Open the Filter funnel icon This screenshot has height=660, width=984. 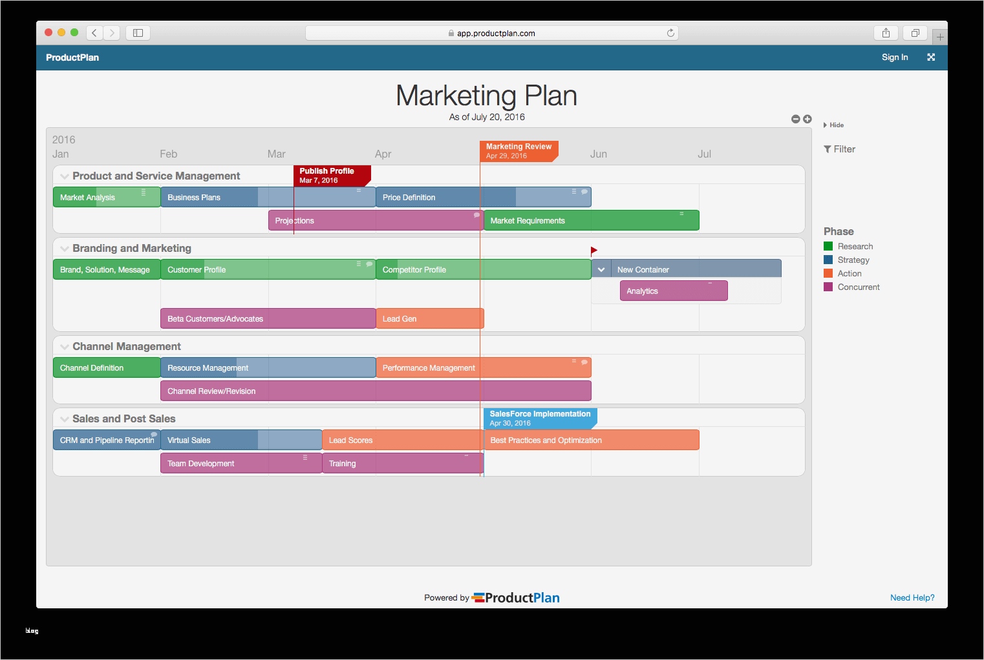tap(828, 149)
